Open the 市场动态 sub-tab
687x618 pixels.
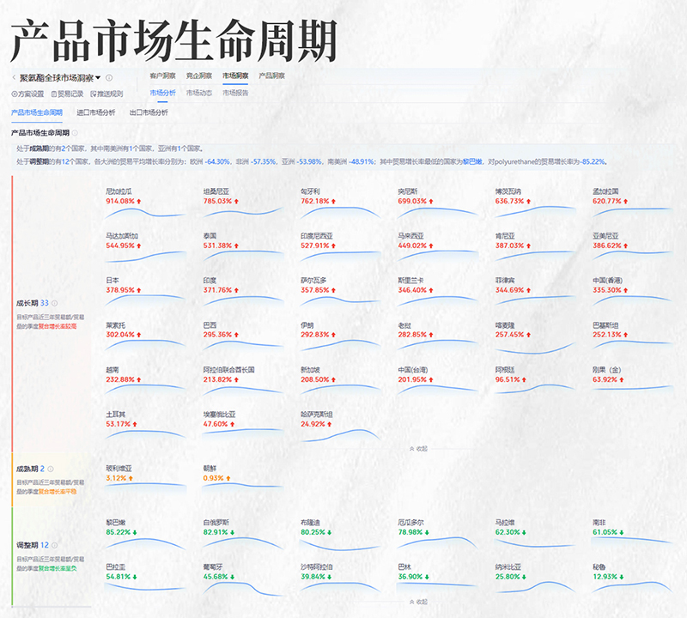199,93
